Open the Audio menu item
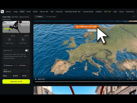The height and width of the screenshot is (103, 137). 29,12
